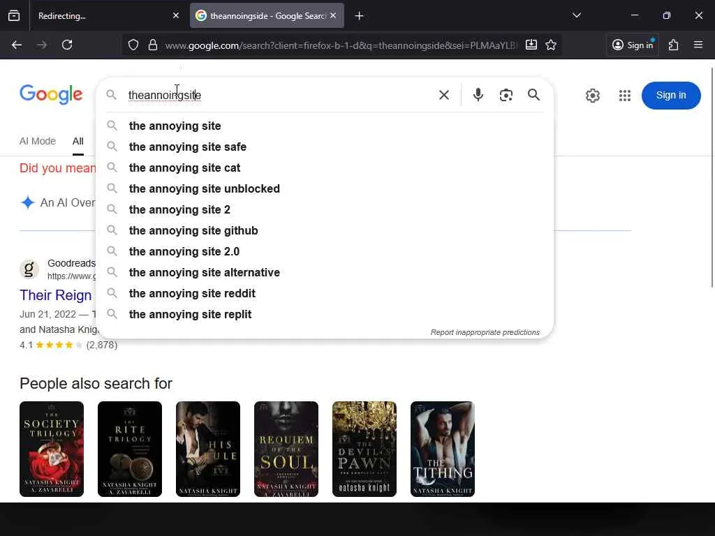Choose suggestion "the annoying site unblocked"
Viewport: 715px width, 536px height.
(325, 188)
